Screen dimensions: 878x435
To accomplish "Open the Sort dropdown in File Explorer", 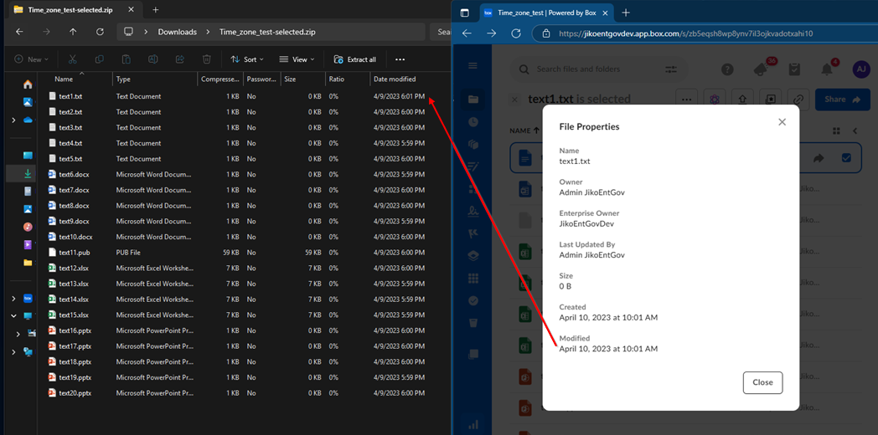I will pyautogui.click(x=246, y=59).
